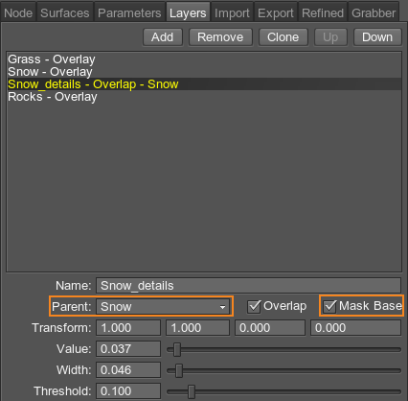Remove the selected layer

pos(220,37)
